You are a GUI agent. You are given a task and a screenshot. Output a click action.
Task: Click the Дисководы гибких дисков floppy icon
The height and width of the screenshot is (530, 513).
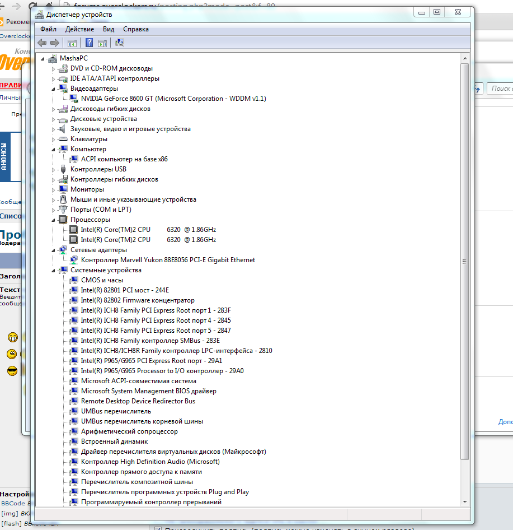tap(63, 109)
